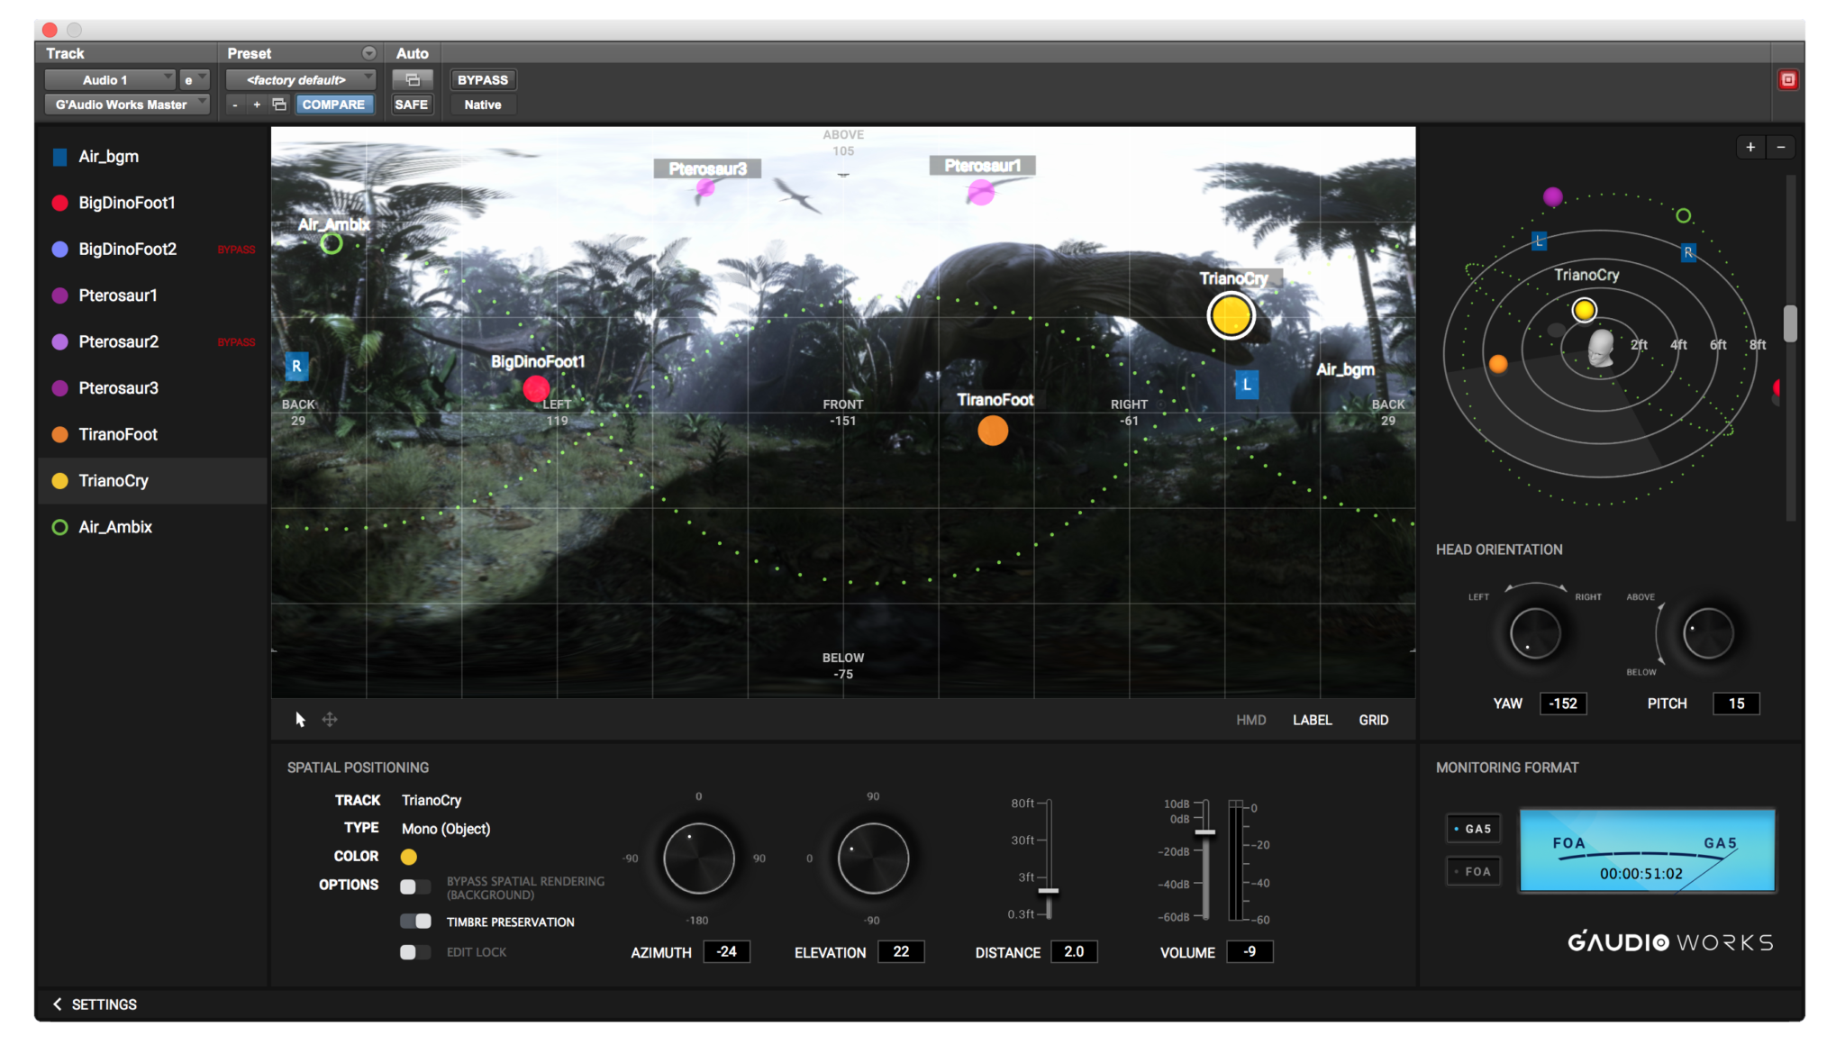
Task: Select the move crosshair tool
Action: pos(330,719)
